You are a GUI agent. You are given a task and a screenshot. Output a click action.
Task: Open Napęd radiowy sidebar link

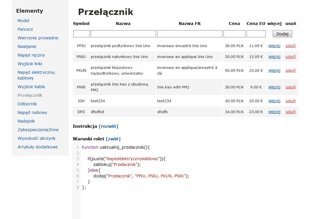(x=32, y=113)
